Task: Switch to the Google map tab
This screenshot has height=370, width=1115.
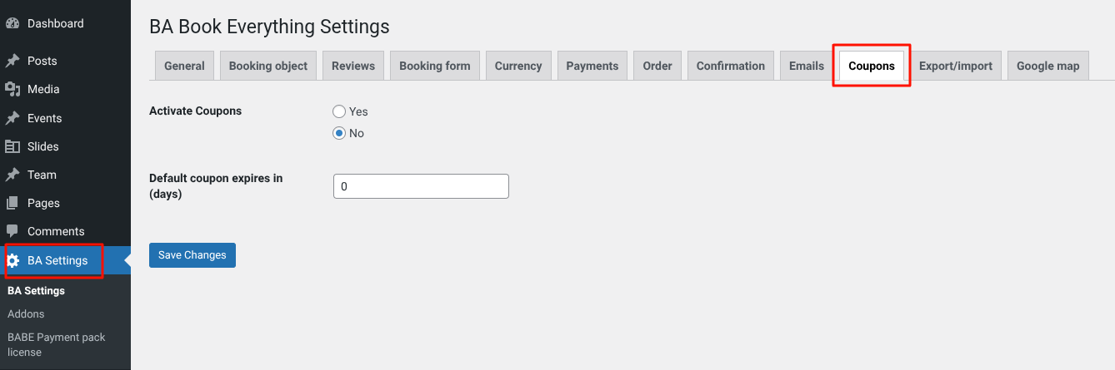Action: click(1047, 66)
